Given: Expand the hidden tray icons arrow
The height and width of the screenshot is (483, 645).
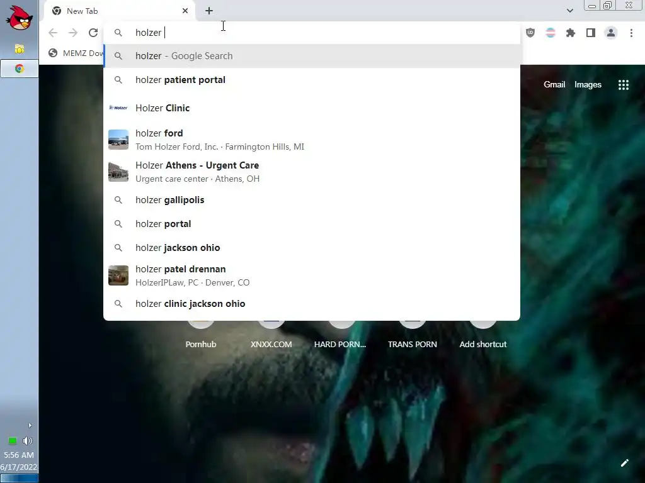Looking at the screenshot, I should click(30, 426).
